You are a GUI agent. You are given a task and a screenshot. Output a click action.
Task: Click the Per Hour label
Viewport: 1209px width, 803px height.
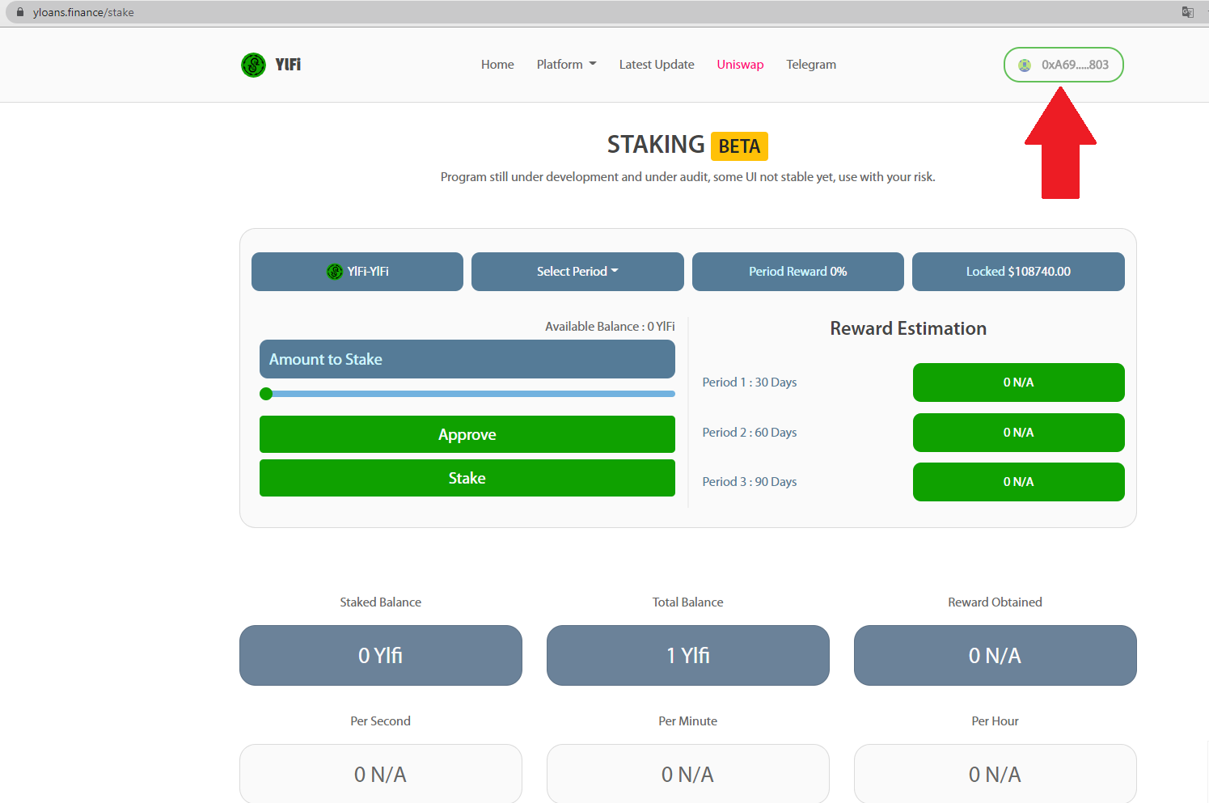996,721
